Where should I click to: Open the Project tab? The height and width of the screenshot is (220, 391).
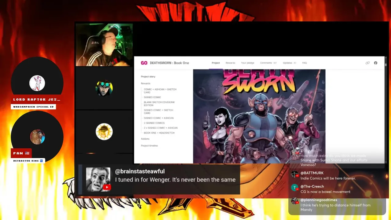216,63
